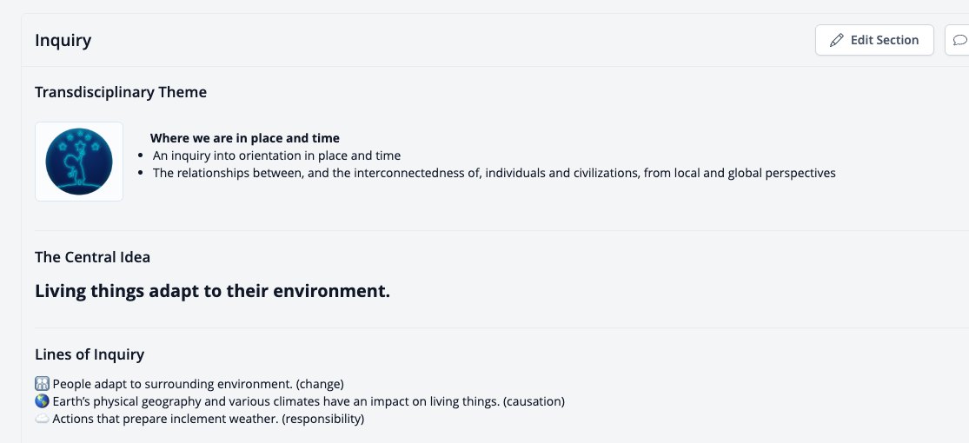Click The Central Idea heading
Screen dimensions: 969x443
point(93,257)
